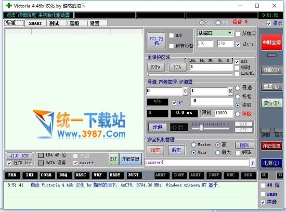This screenshot has height=212, width=286.
Task: Click the PCI 扫描 button
Action: click(x=157, y=41)
